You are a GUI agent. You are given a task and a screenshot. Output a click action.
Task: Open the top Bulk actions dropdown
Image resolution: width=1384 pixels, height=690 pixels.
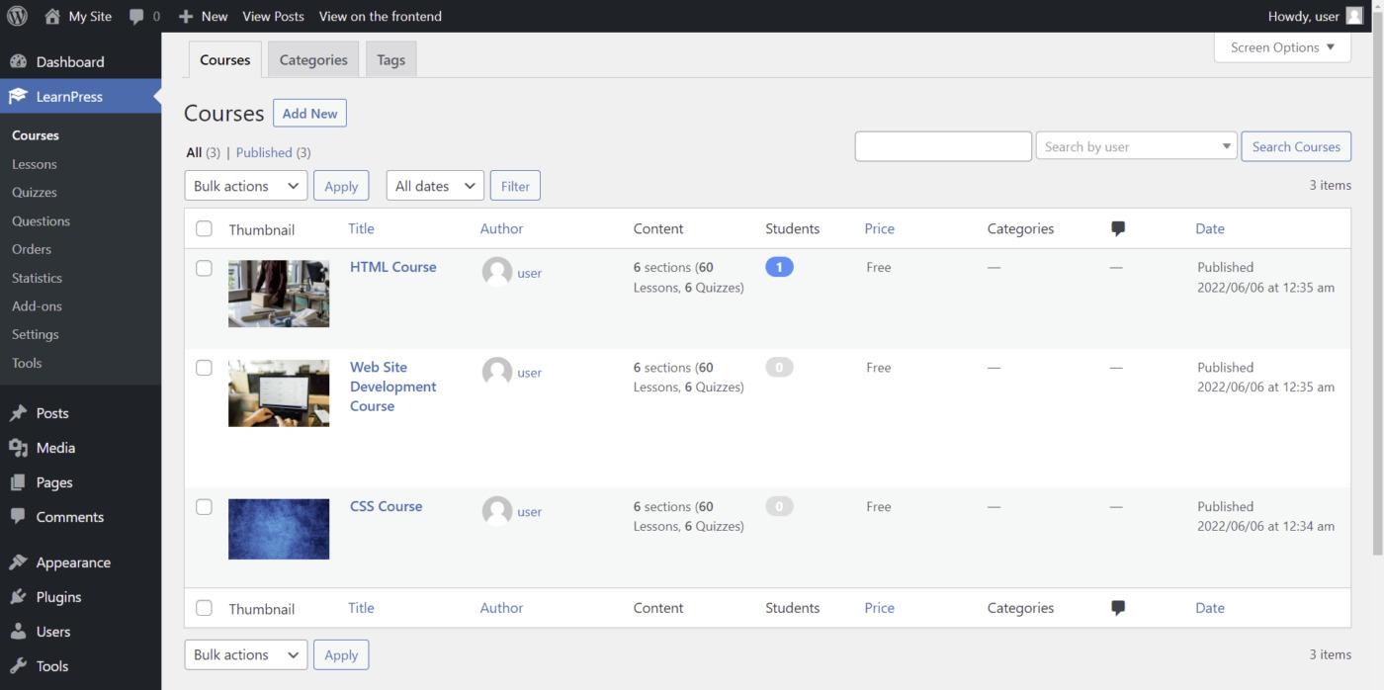245,186
